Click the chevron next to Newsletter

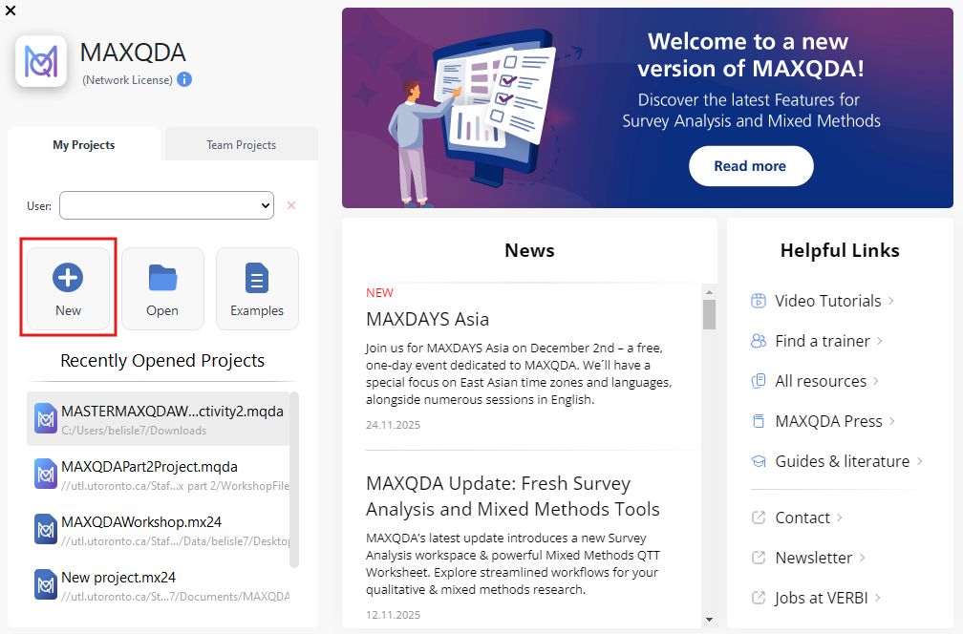pos(863,558)
